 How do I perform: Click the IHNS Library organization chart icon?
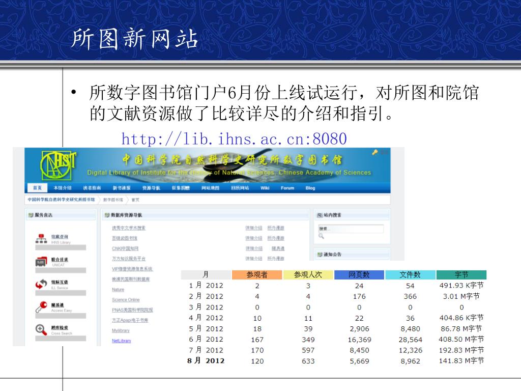(41, 239)
